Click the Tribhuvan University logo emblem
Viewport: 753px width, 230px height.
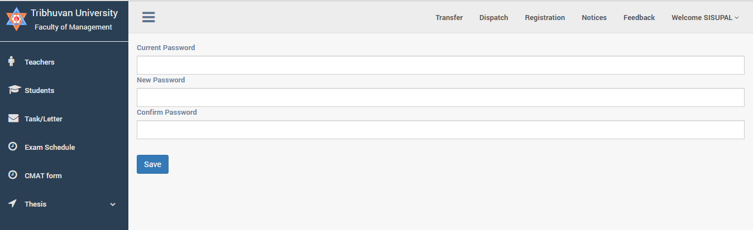coord(16,19)
